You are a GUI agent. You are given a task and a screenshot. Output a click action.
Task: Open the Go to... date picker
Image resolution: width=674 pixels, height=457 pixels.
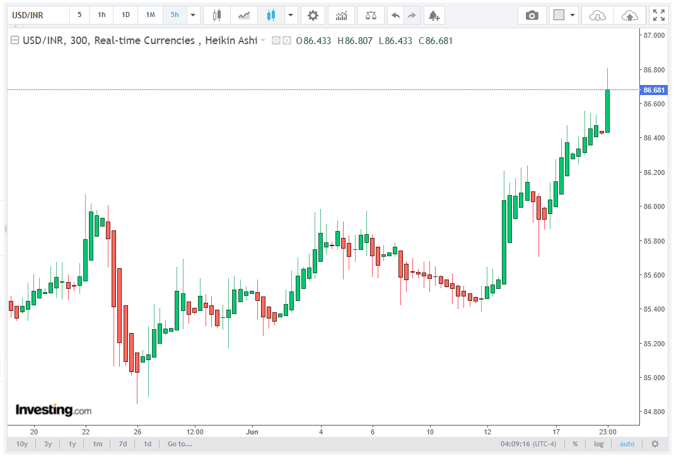coord(180,444)
